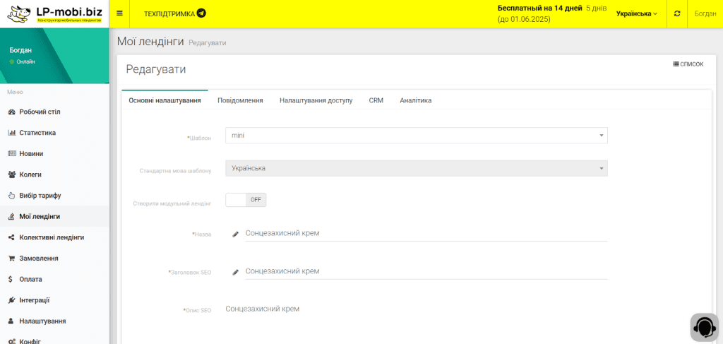The width and height of the screenshot is (723, 344).
Task: Click the ТЕХПІДТРИМКА Telegram link
Action: pos(174,13)
